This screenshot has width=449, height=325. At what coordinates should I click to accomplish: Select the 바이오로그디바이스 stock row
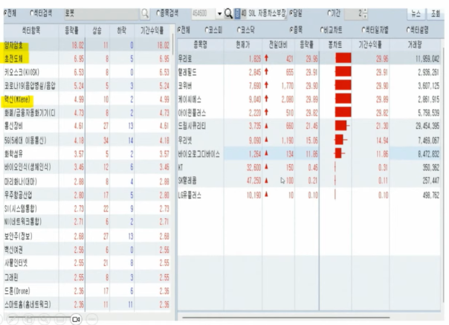point(309,154)
